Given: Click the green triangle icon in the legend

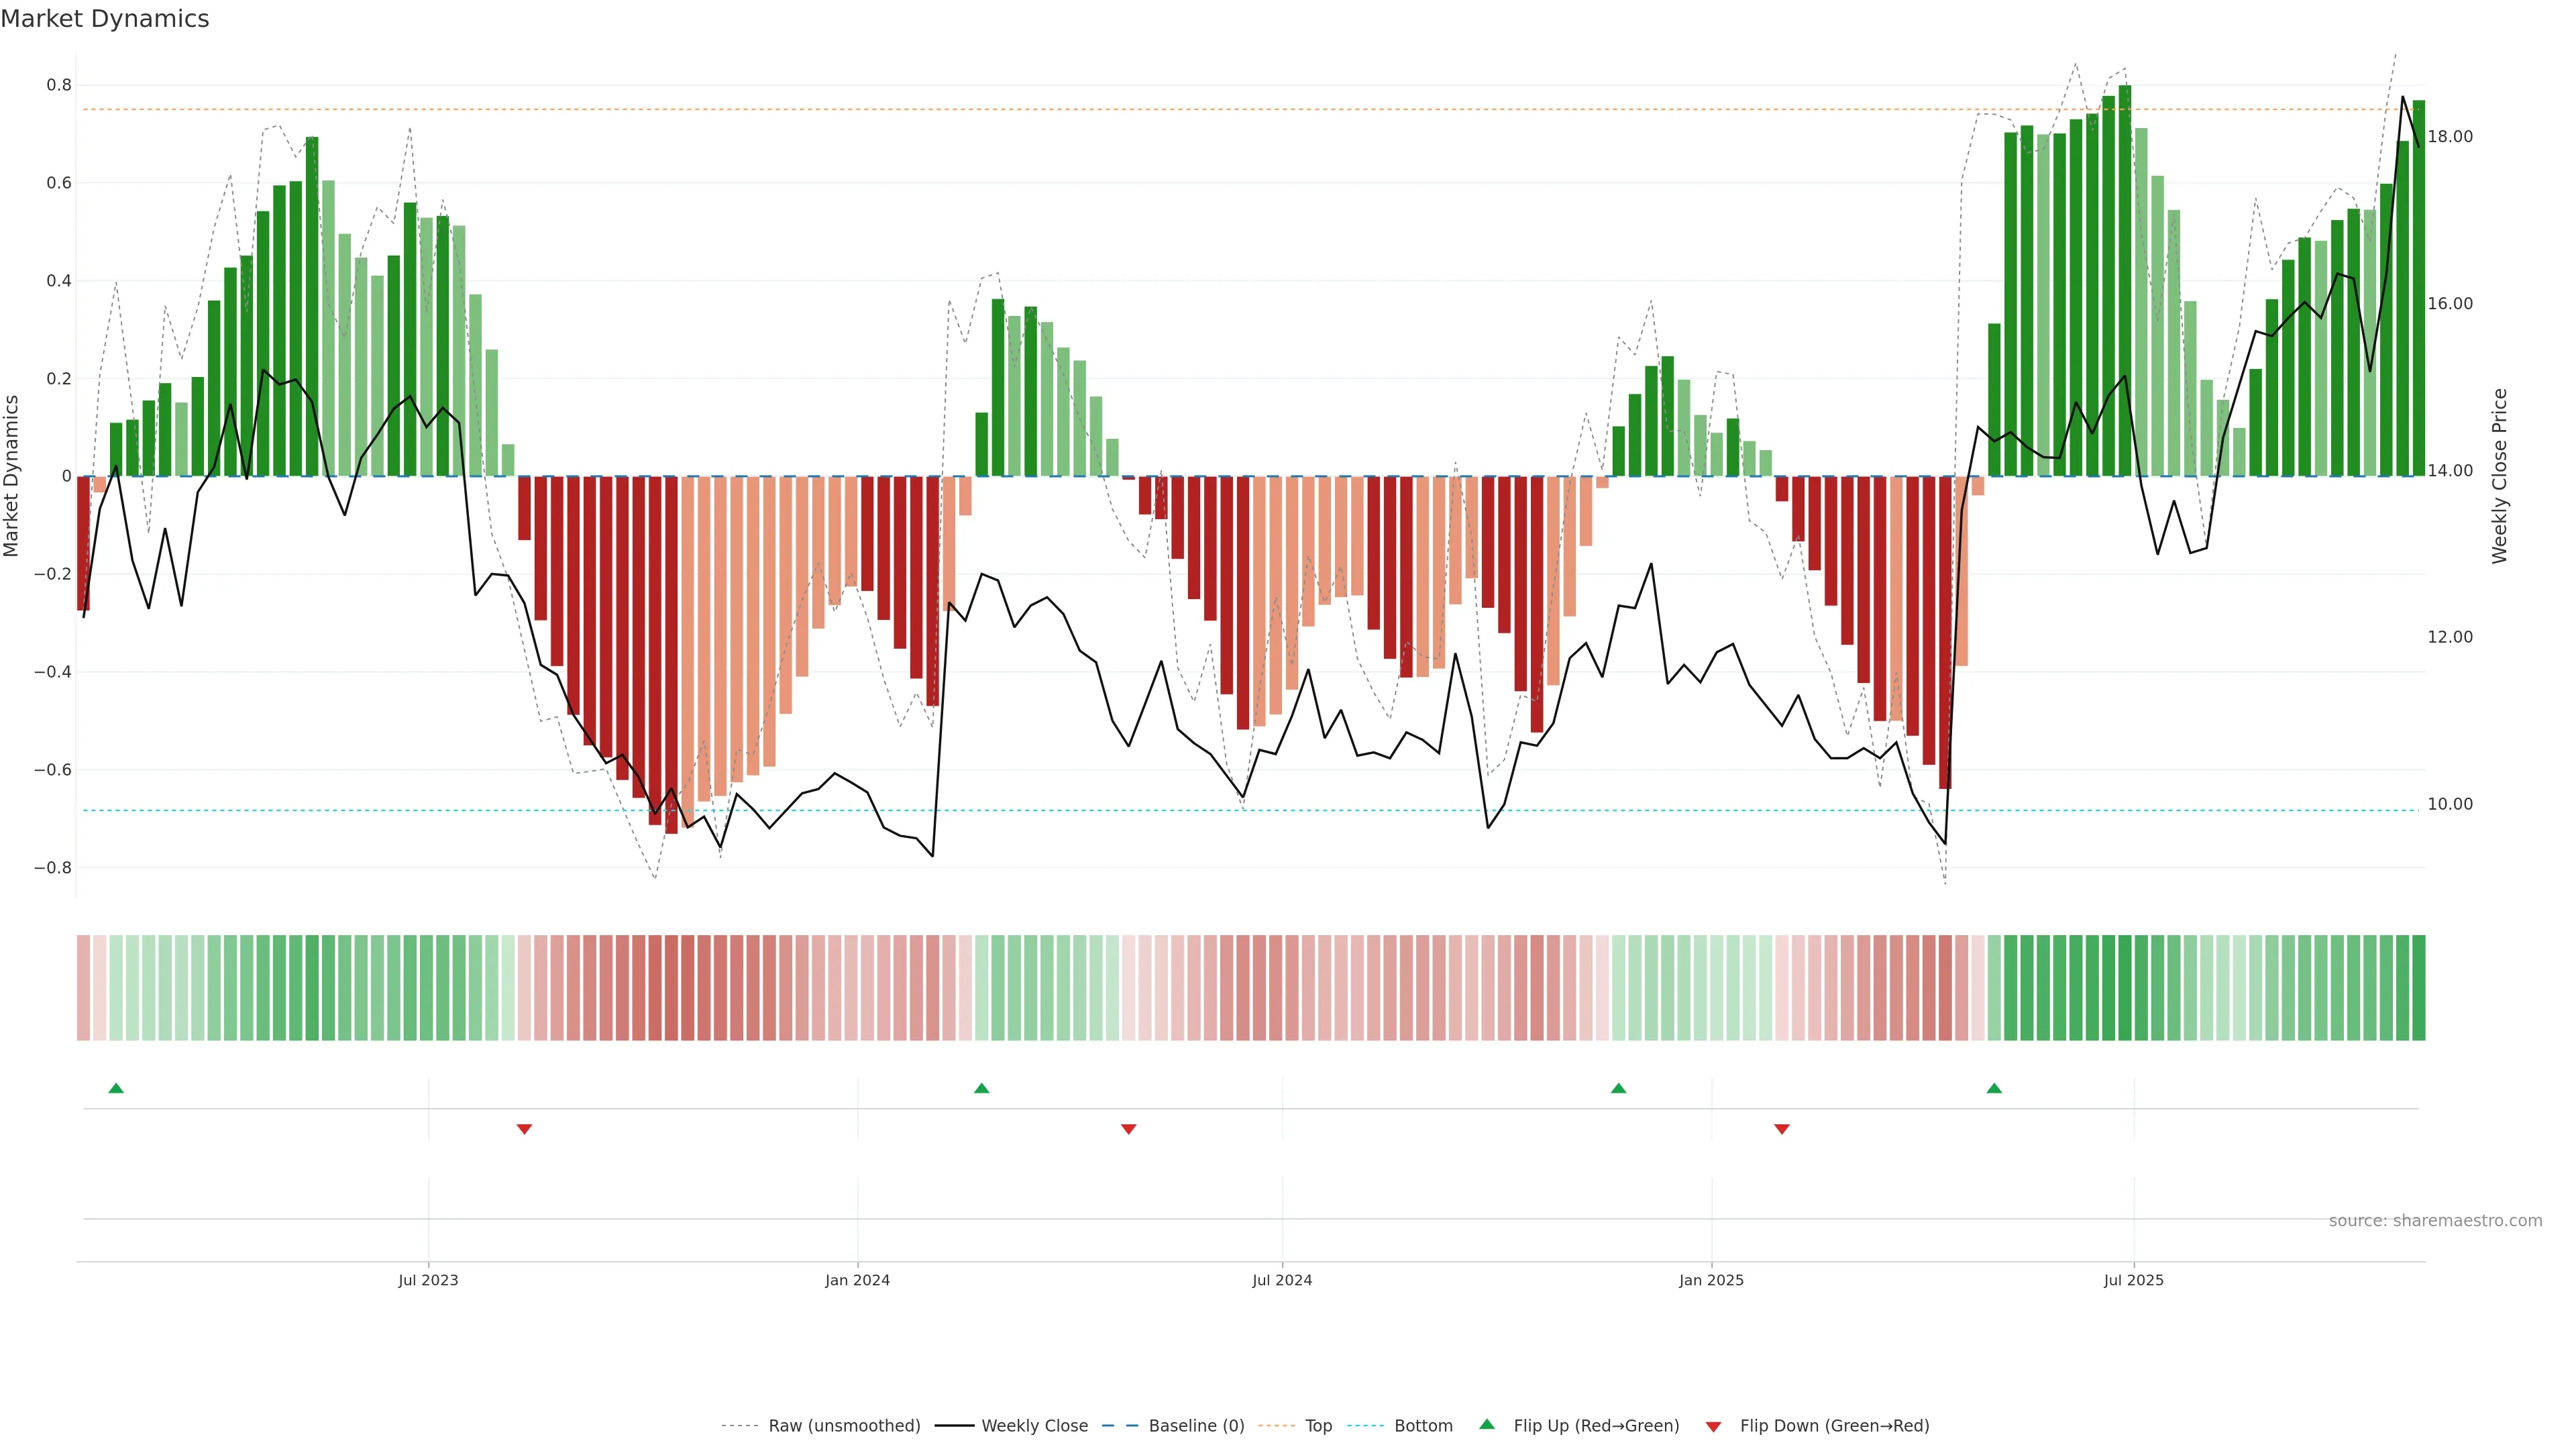Looking at the screenshot, I should coord(1487,1424).
